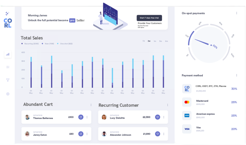This screenshot has height=145, width=246.
Task: Click the heart icon for Alexander Johnson
Action: click(x=157, y=134)
